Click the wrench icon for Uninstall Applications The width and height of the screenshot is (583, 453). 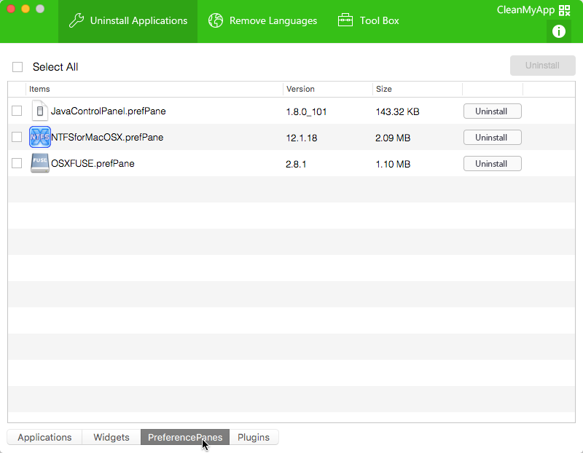[77, 21]
